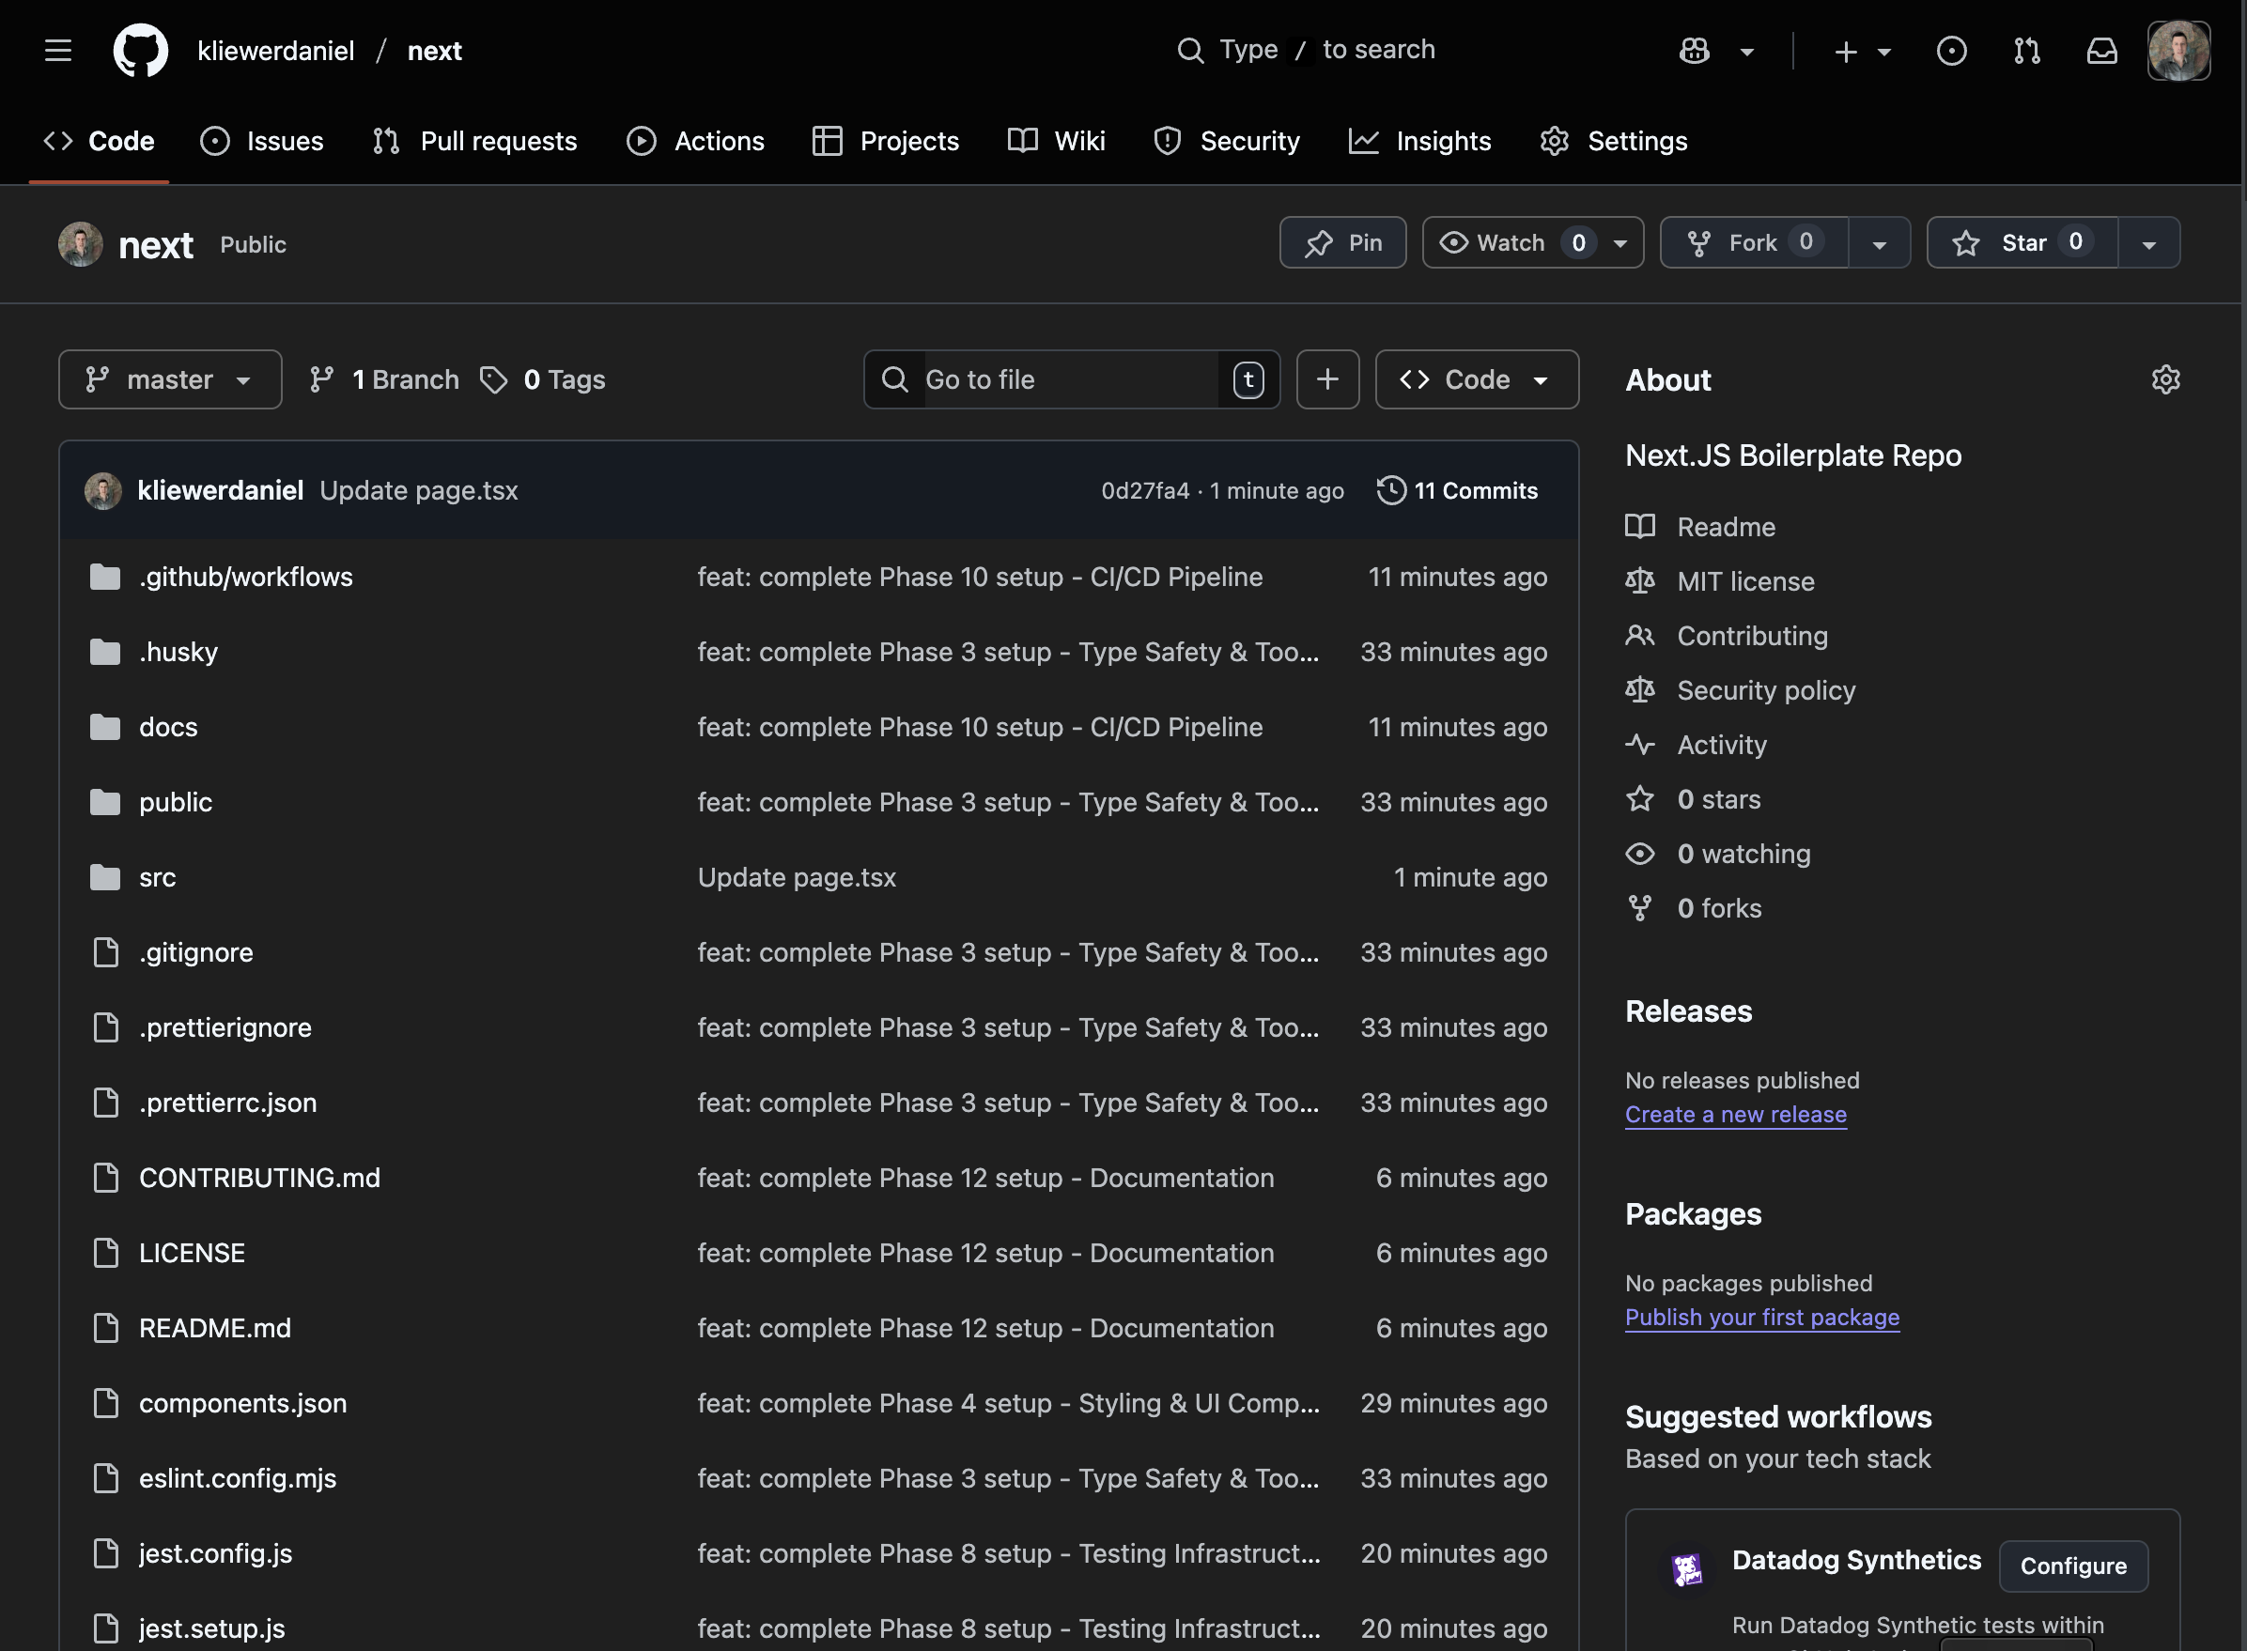
Task: Open the hamburger navigation menu
Action: [x=58, y=50]
